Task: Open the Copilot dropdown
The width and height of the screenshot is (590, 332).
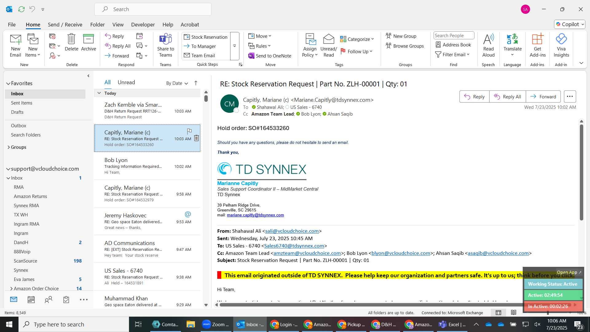Action: [570, 24]
